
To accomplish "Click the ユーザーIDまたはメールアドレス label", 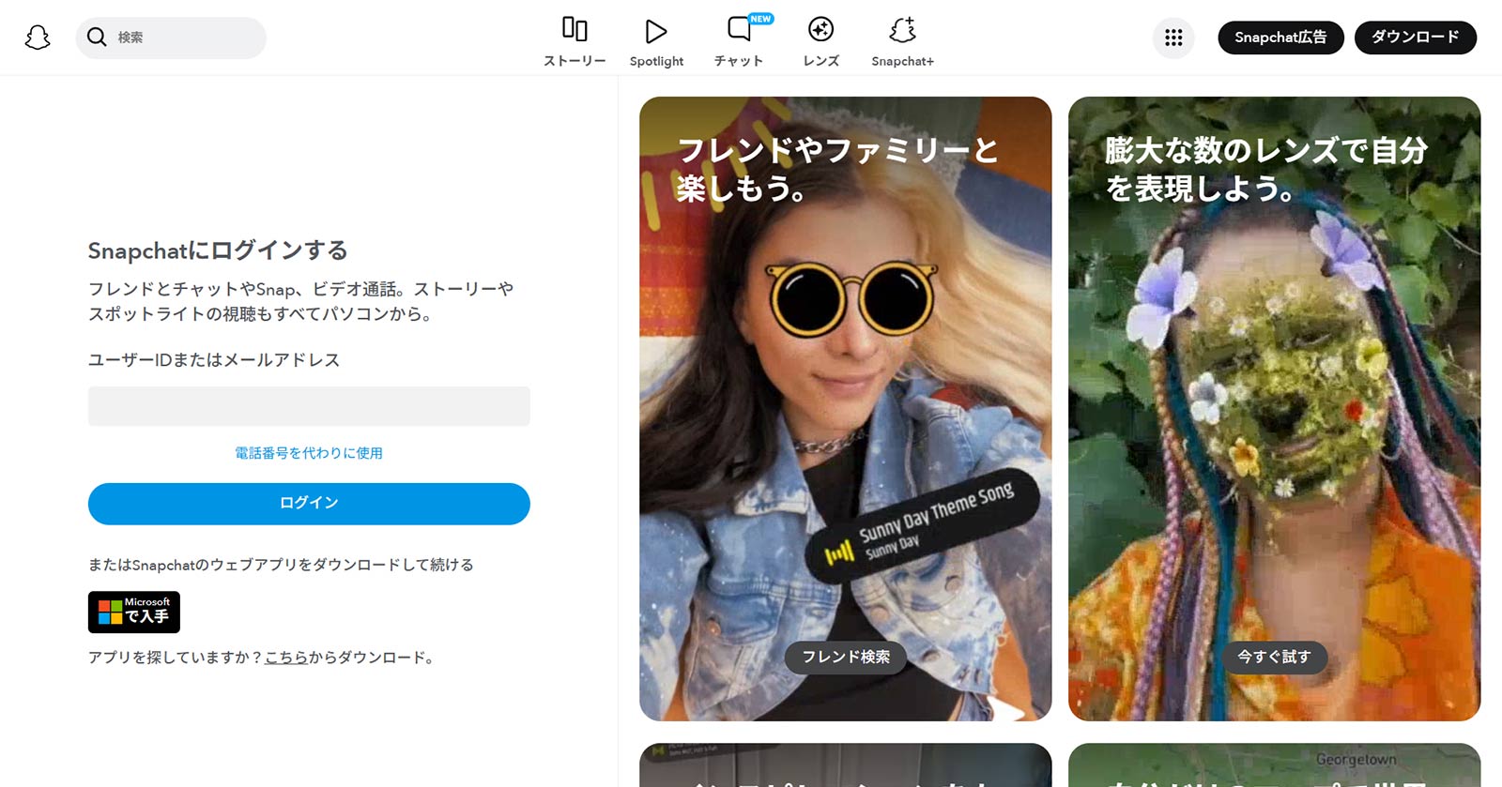I will pyautogui.click(x=214, y=360).
